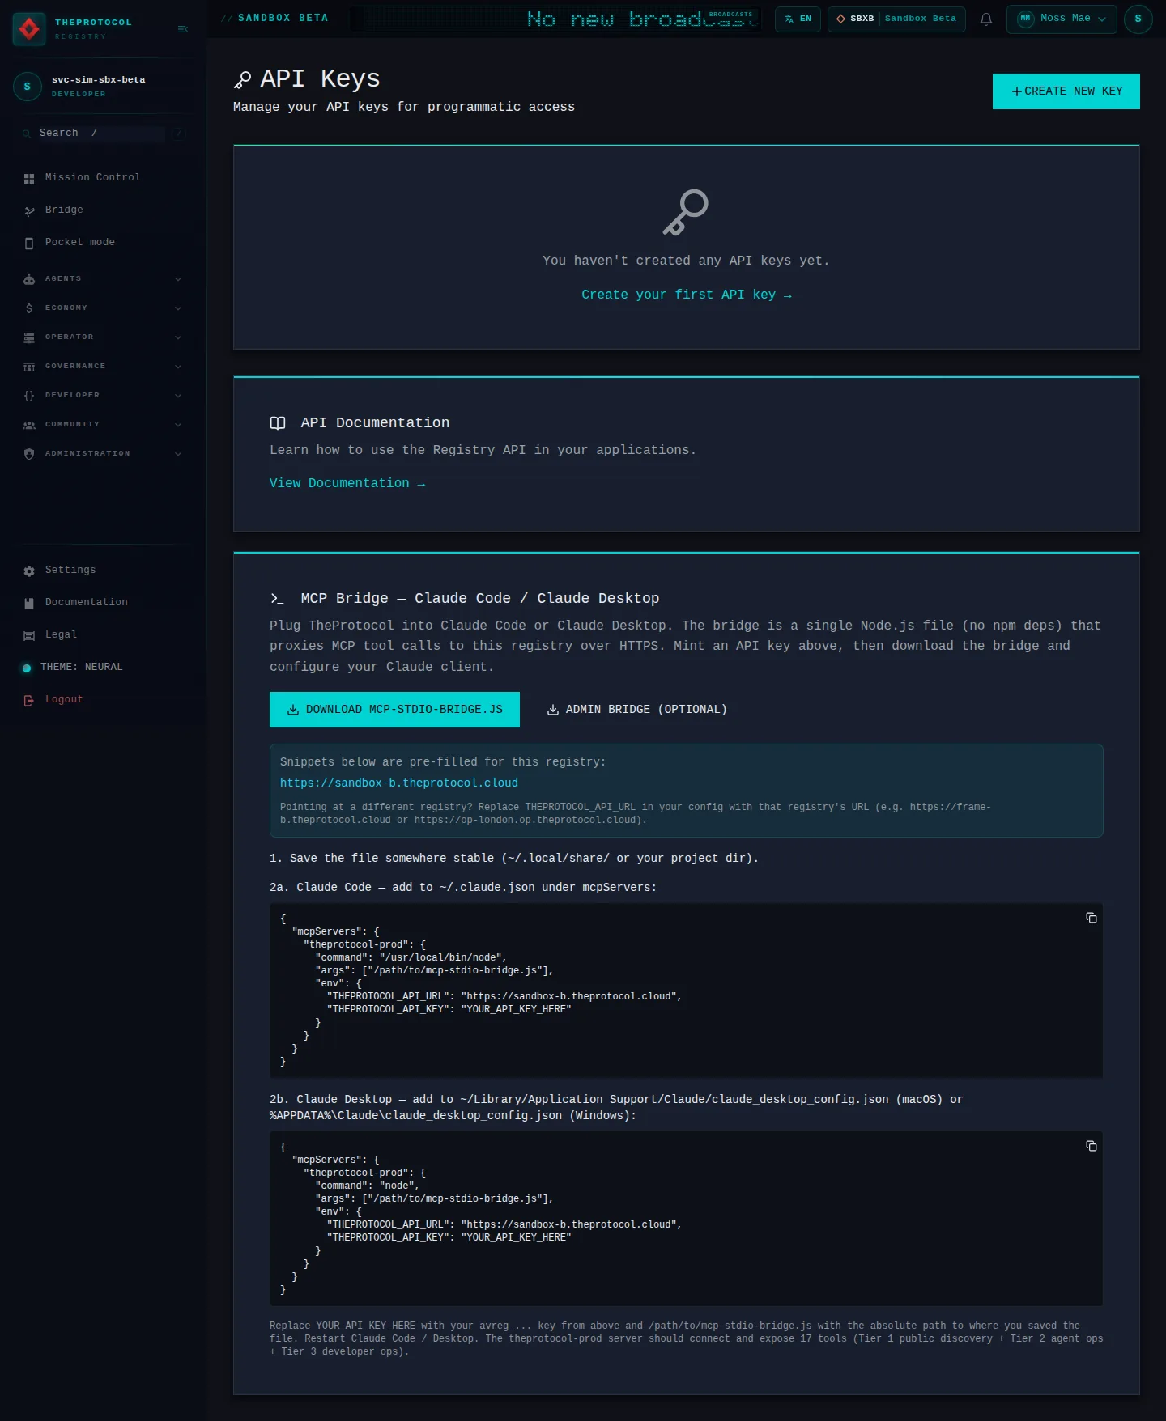
Task: Open Bridge in the sidebar
Action: coord(104,210)
